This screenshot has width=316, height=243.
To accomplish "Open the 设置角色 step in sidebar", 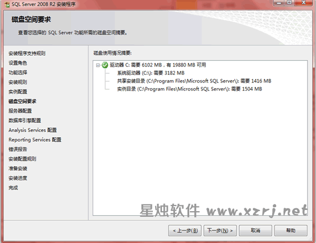I will 18,63.
